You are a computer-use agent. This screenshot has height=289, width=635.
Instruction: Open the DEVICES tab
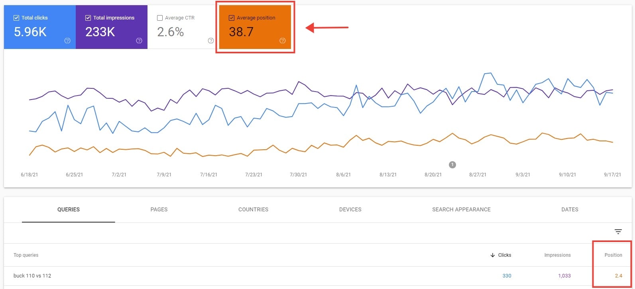350,209
